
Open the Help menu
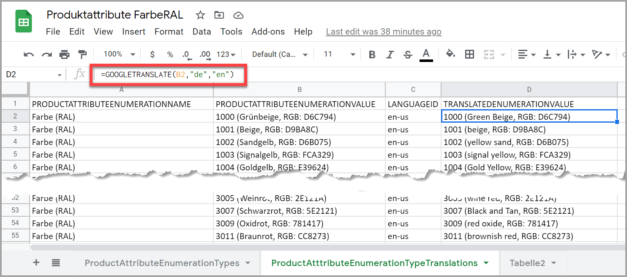(303, 32)
